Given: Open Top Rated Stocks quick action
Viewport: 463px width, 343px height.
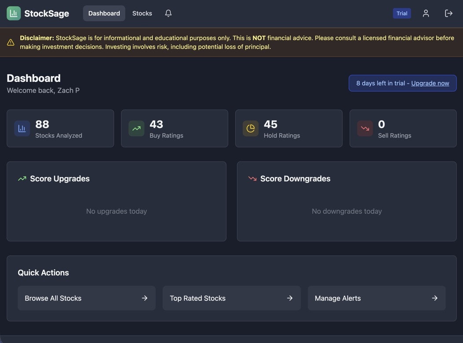Looking at the screenshot, I should [231, 298].
